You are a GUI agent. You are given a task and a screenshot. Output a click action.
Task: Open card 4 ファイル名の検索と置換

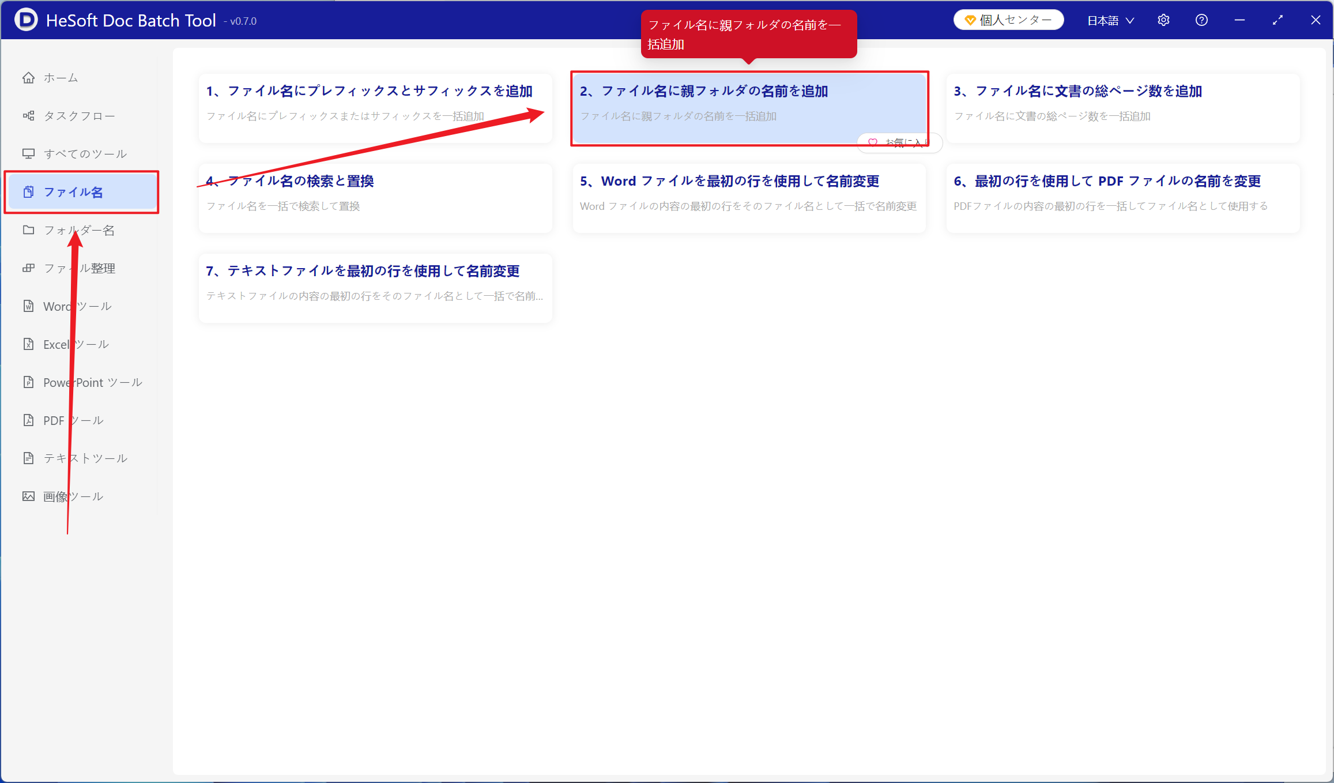(375, 198)
